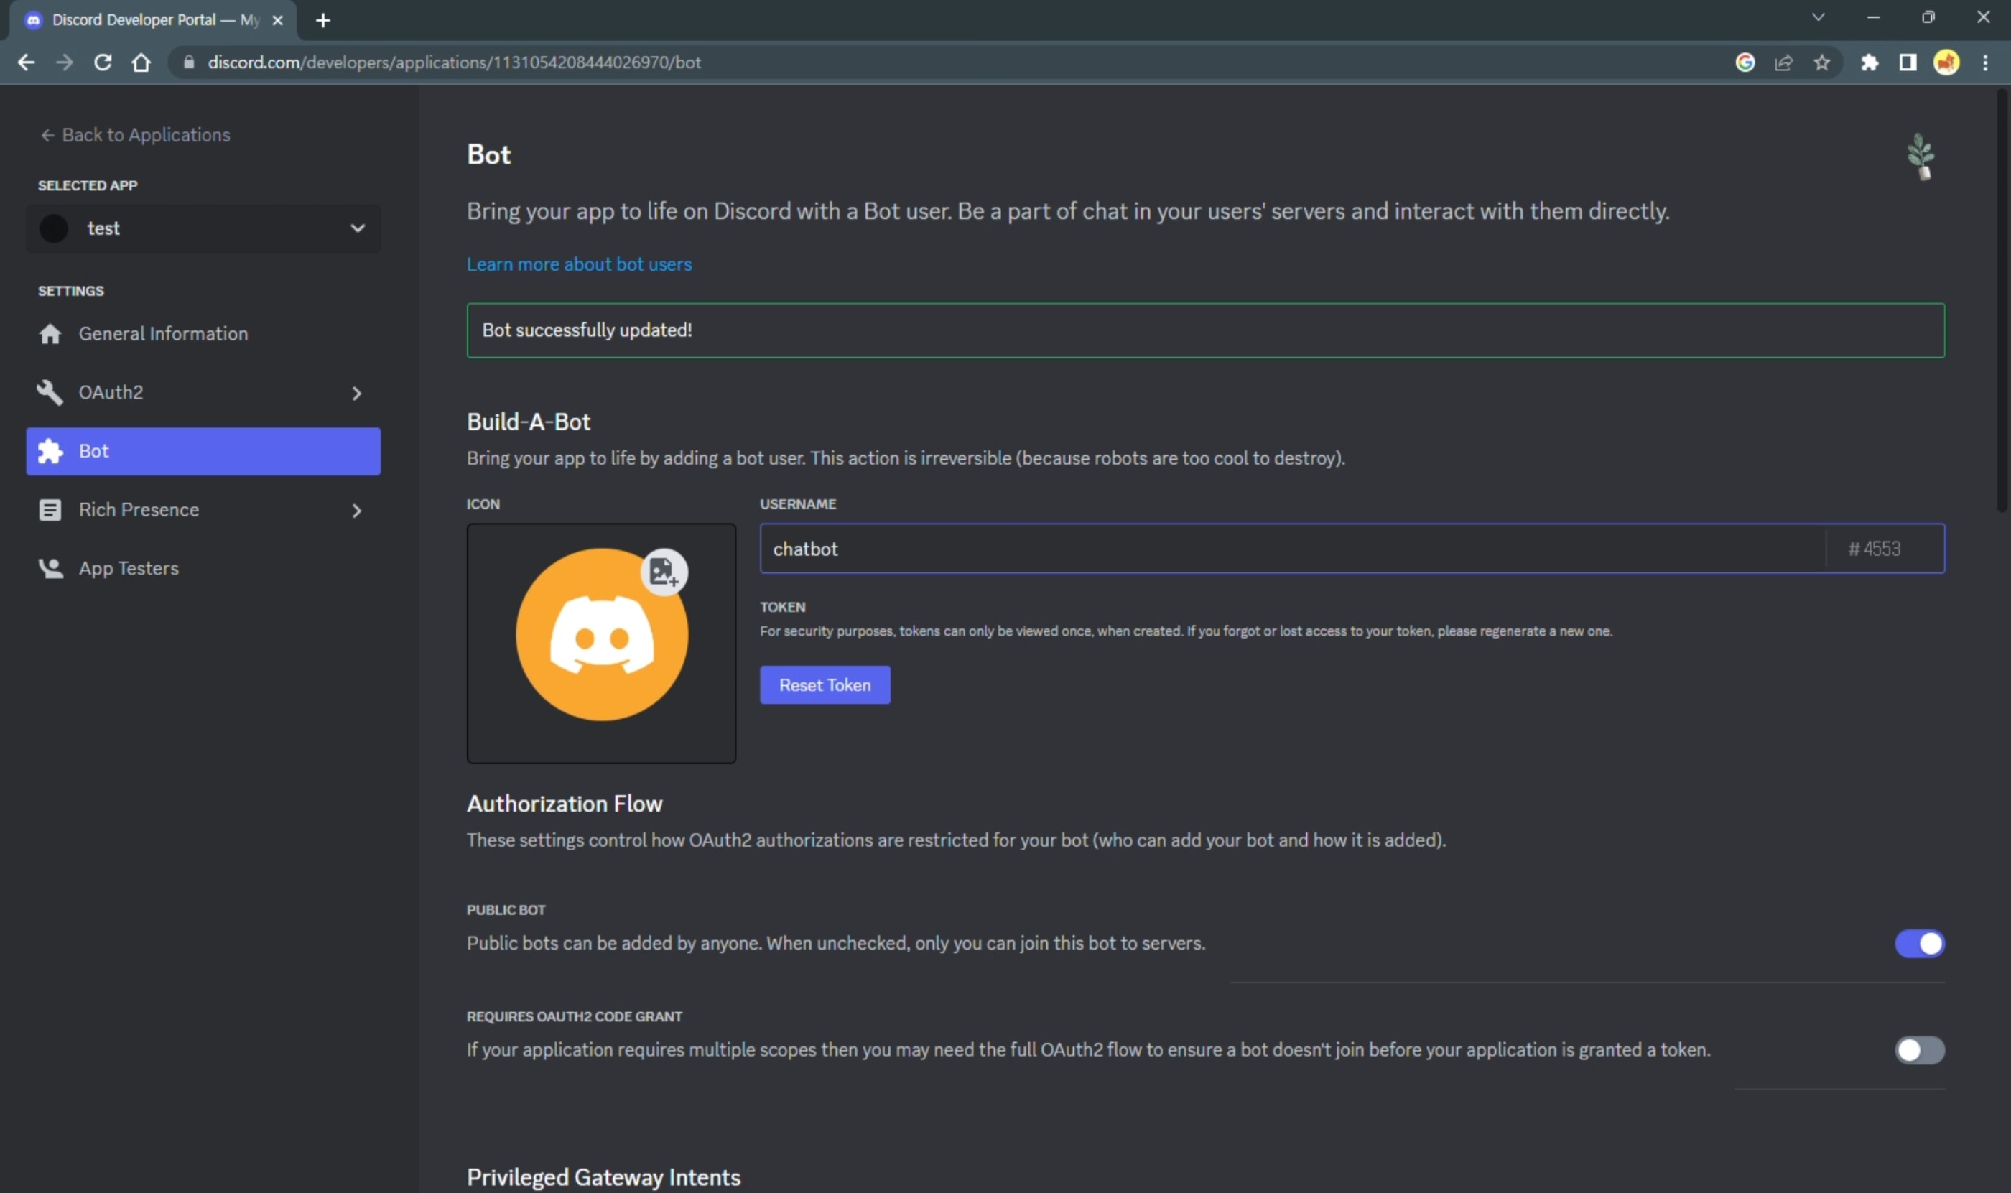2011x1193 pixels.
Task: Click the upload image icon on bot avatar
Action: coord(663,572)
